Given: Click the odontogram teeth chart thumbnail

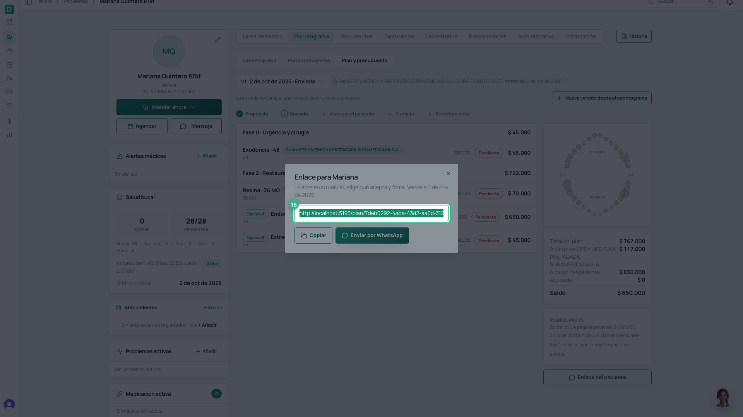Looking at the screenshot, I should (597, 175).
